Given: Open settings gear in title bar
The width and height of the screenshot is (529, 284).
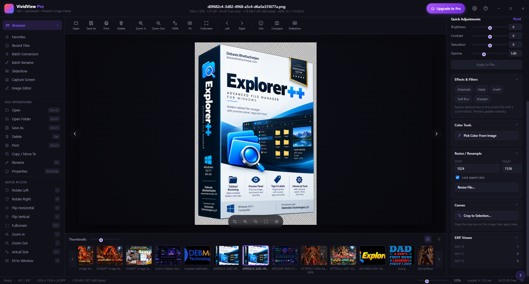Looking at the screenshot, I should [x=474, y=9].
